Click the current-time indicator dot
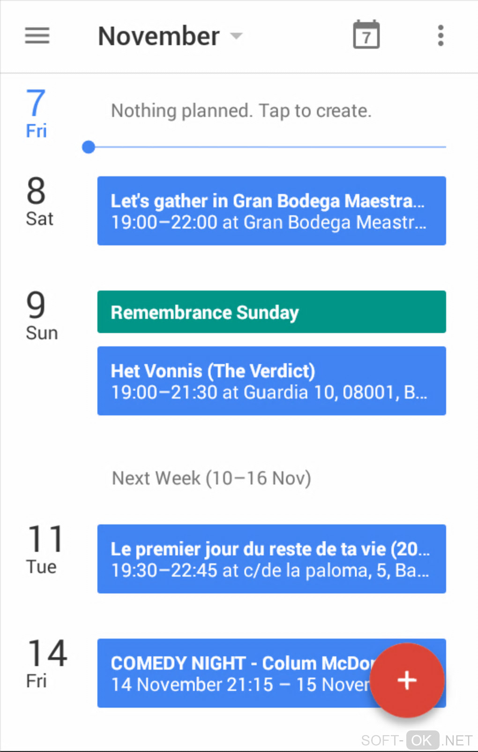478x752 pixels. pyautogui.click(x=89, y=147)
